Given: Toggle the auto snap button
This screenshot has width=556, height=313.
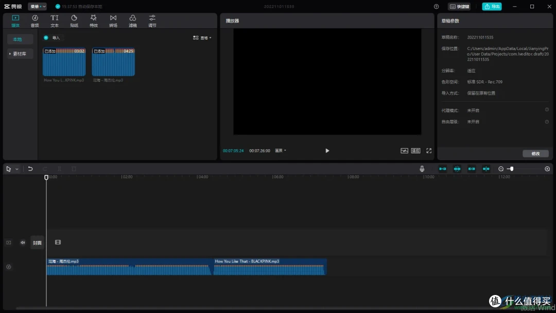Looking at the screenshot, I should click(x=457, y=169).
